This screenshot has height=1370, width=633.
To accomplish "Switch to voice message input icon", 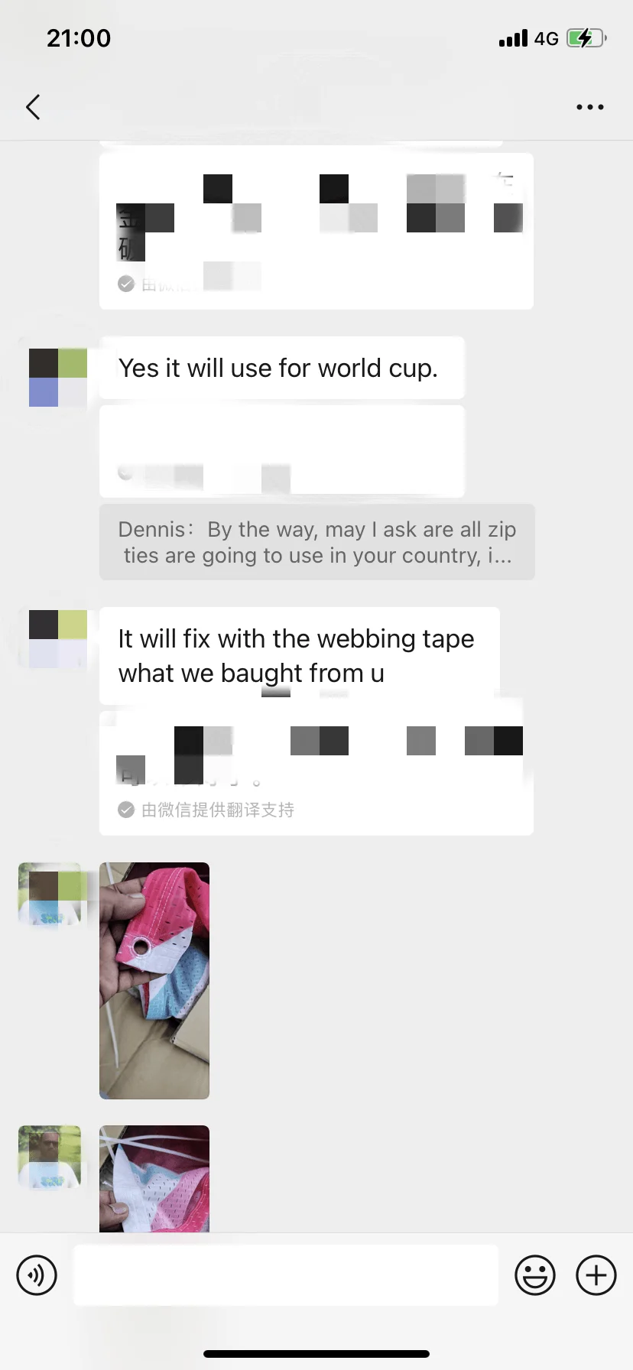I will coord(37,1274).
